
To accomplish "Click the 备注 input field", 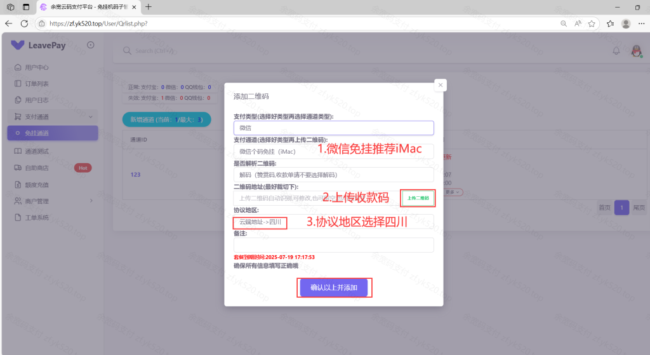I will tap(333, 245).
